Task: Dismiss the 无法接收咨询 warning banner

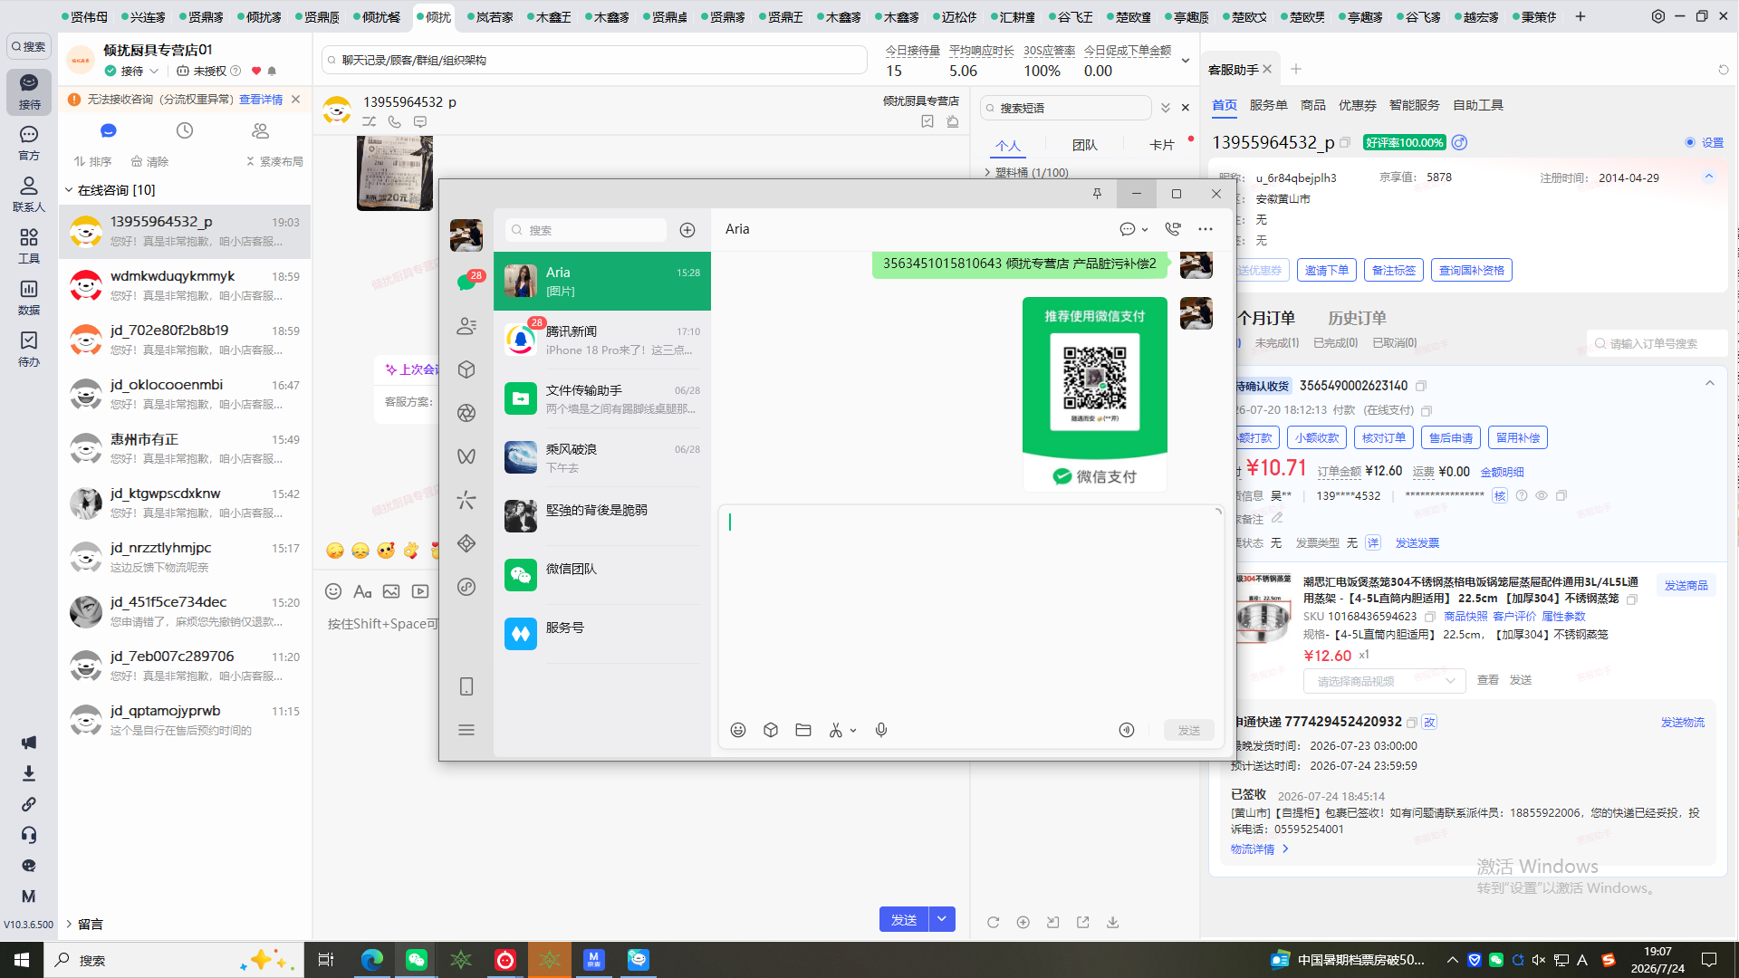Action: tap(295, 100)
